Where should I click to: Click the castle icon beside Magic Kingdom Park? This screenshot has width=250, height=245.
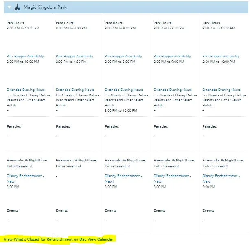coord(17,7)
